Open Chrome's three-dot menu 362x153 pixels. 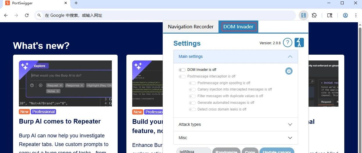tap(356, 15)
